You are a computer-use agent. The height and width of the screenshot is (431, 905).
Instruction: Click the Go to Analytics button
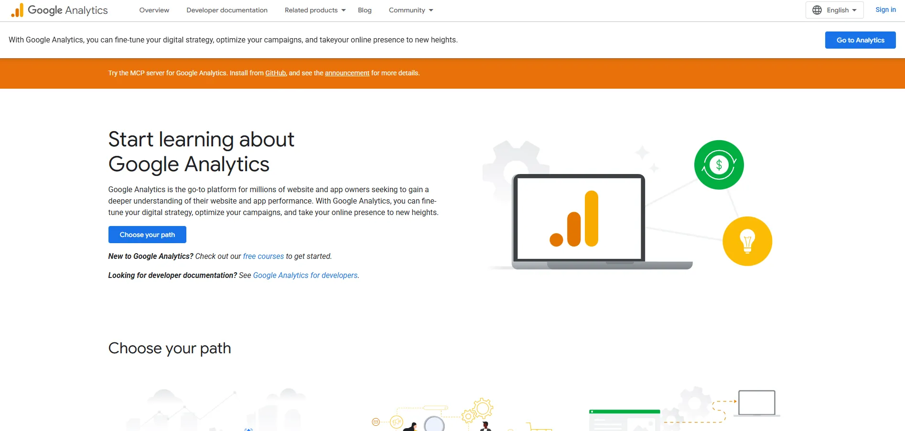(860, 40)
